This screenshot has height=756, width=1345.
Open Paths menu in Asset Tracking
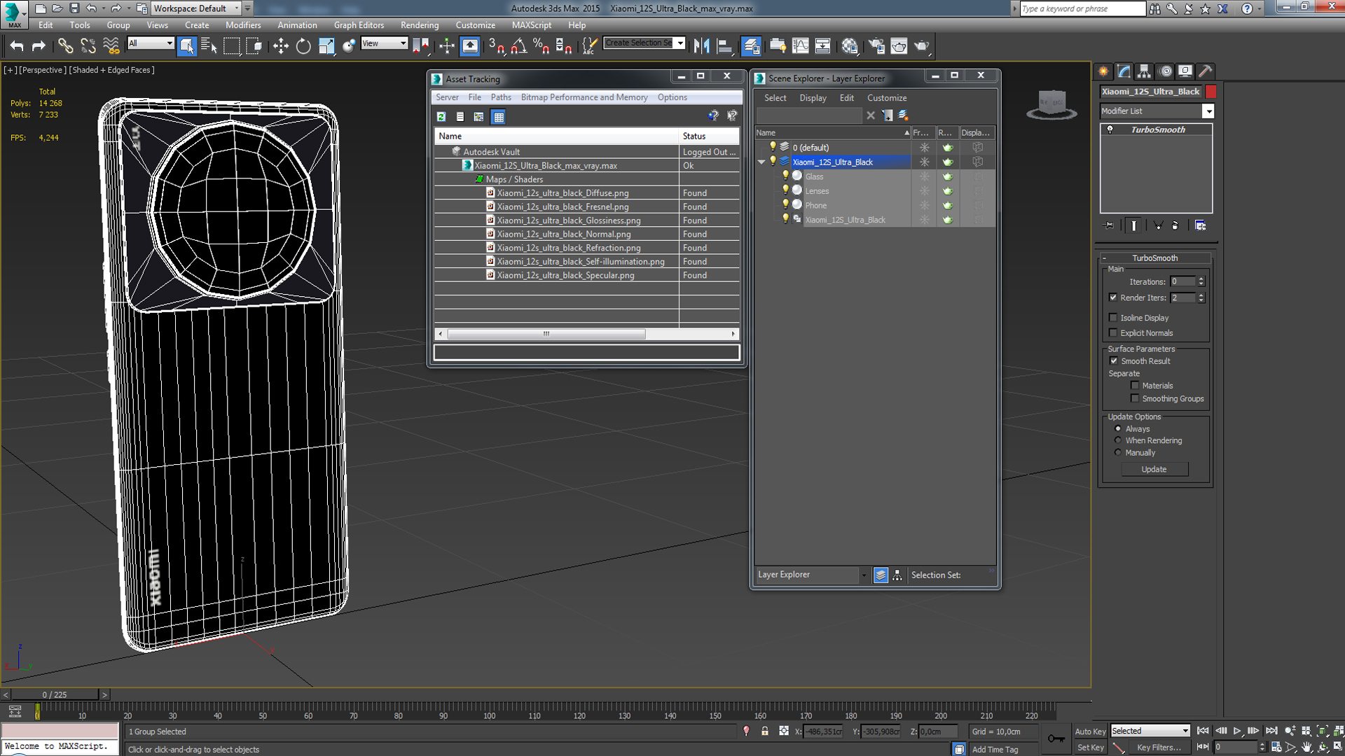point(500,97)
